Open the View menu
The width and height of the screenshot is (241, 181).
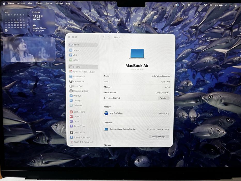(x=30, y=3)
